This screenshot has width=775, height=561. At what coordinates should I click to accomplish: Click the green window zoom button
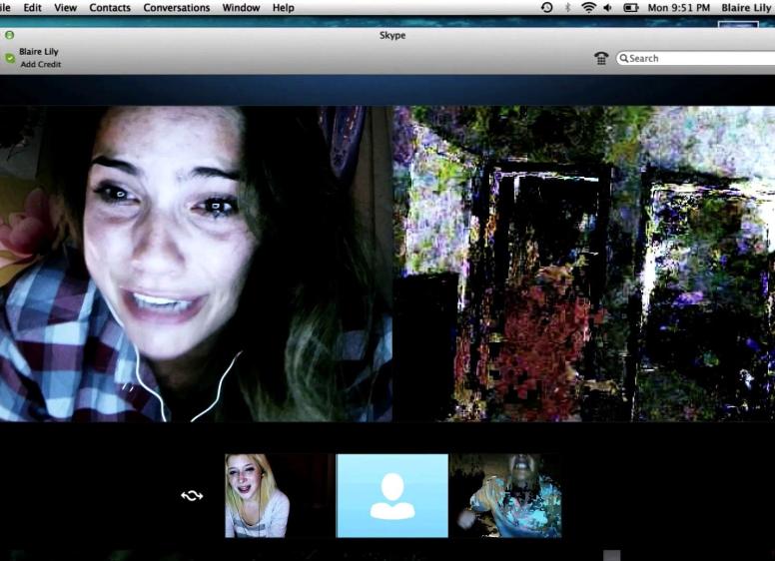click(9, 35)
